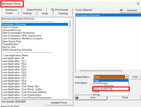141x107 pixels.
Task: Select Debt Consolidation Worksheet form
Action: pos(35,33)
